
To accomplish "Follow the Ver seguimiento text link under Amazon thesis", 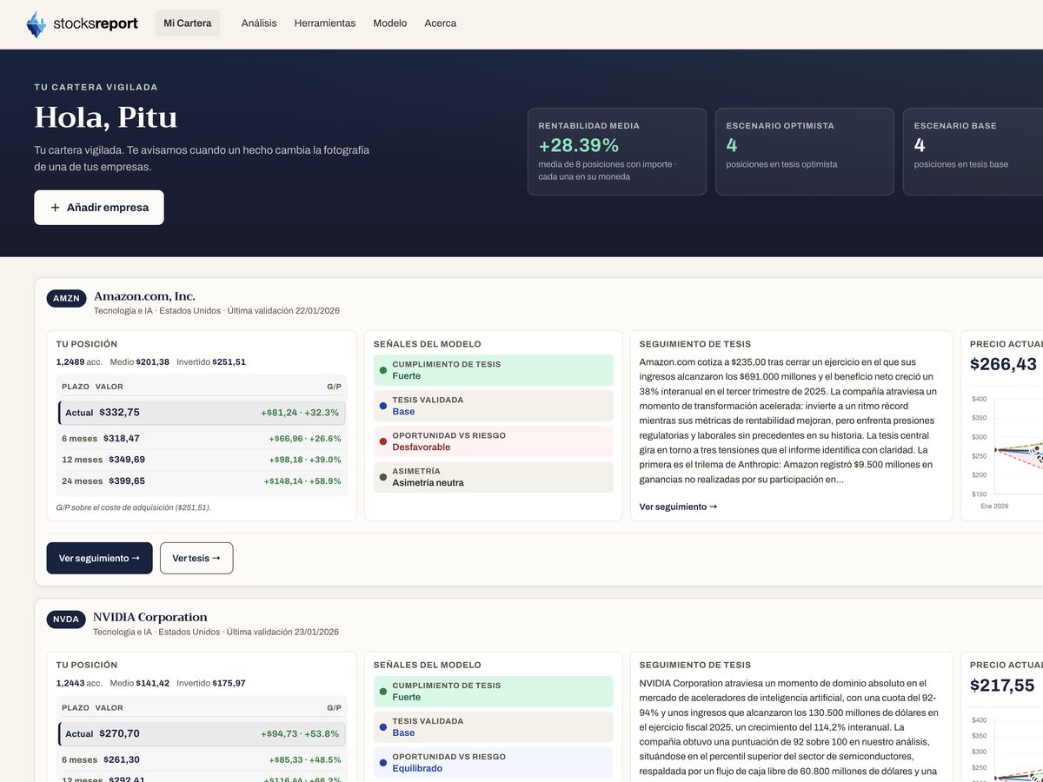I will tap(678, 507).
